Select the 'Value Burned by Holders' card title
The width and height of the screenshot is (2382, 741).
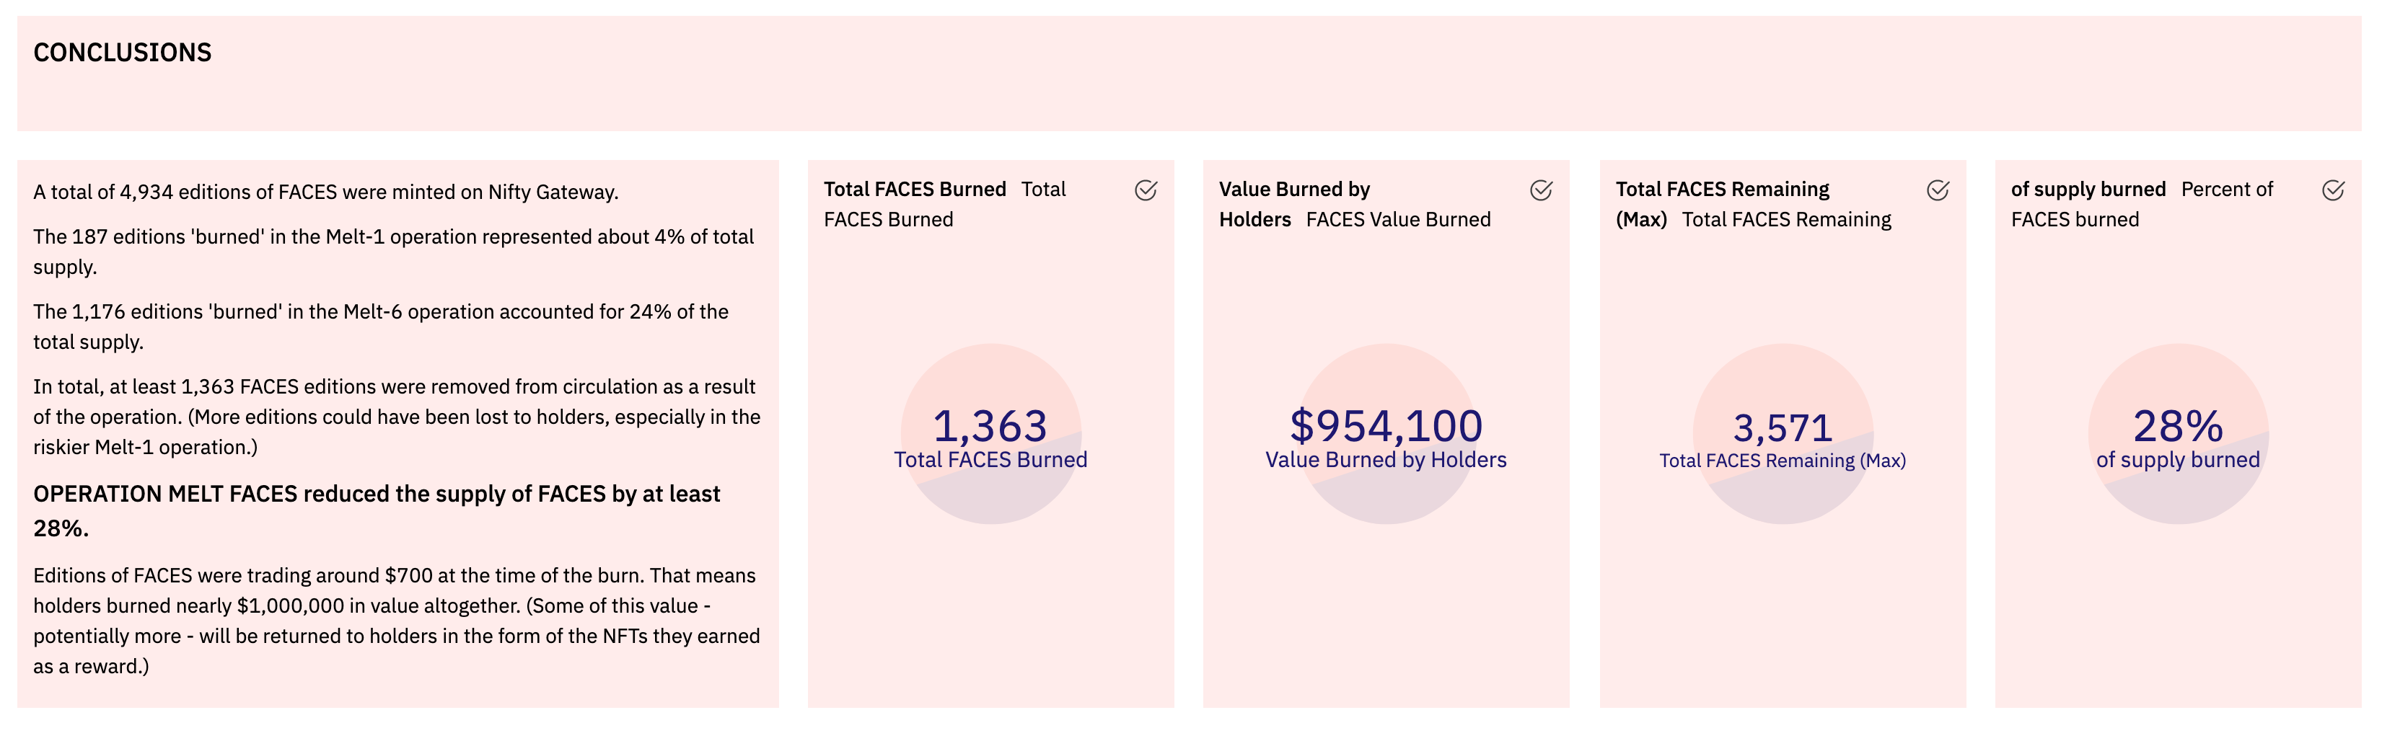(1293, 190)
